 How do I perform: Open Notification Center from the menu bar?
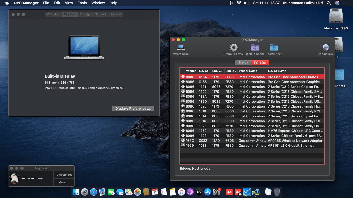point(345,3)
